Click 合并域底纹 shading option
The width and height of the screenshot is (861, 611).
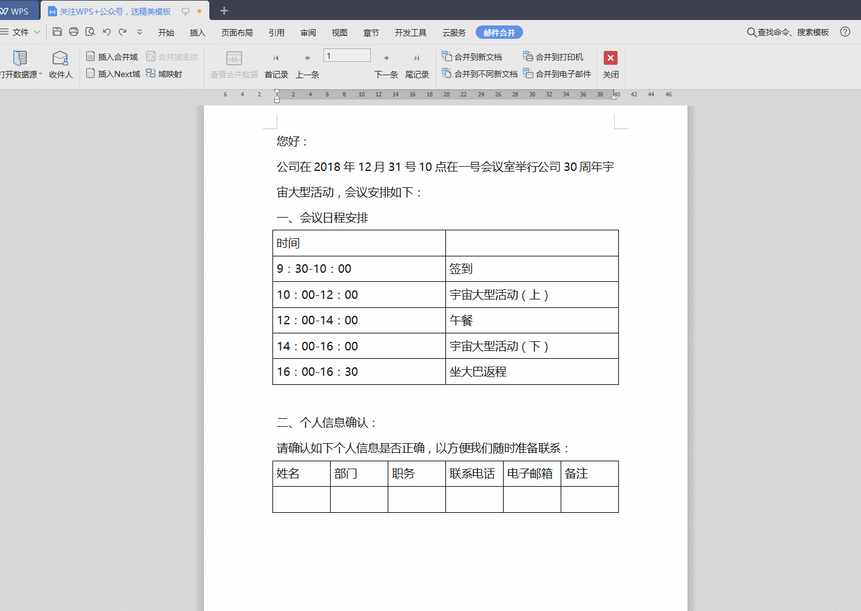click(172, 56)
